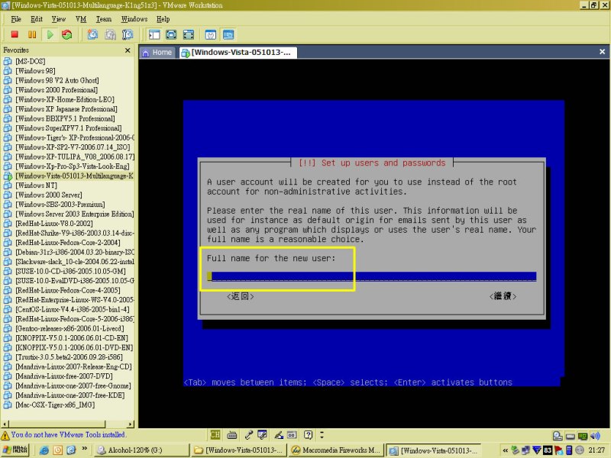Image resolution: width=611 pixels, height=458 pixels.
Task: Select [SUSE-10.0-CD-i386] favorite
Action: tap(70, 272)
